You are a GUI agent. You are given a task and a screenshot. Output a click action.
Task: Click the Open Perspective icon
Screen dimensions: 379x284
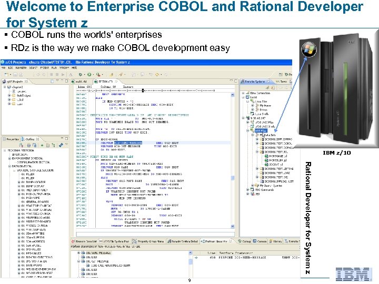pos(281,74)
